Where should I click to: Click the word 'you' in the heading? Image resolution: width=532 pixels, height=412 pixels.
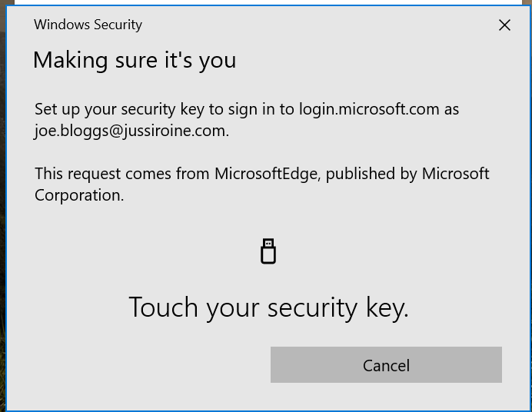(218, 61)
